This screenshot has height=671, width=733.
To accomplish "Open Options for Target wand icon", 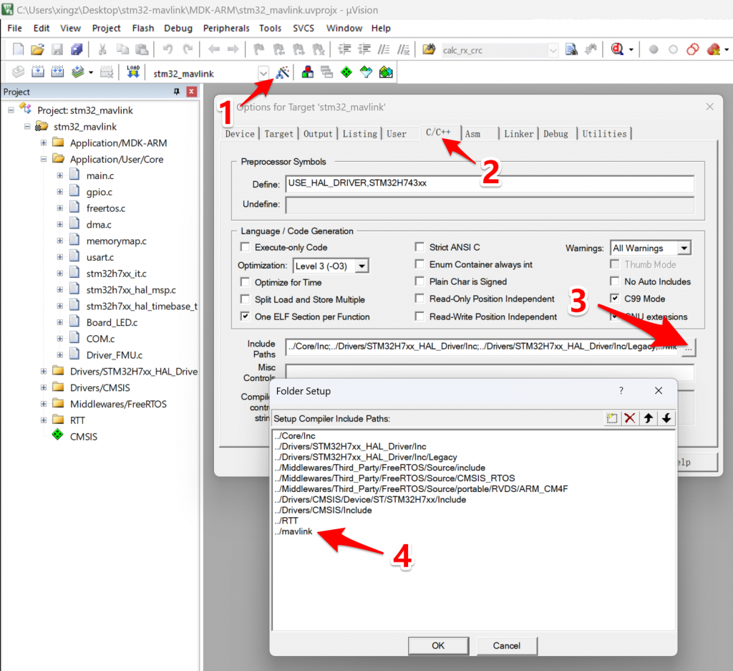I will point(282,72).
